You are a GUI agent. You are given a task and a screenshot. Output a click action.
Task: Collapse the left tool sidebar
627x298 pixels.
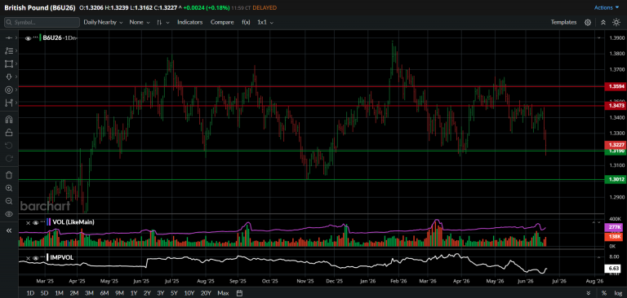tap(9, 230)
